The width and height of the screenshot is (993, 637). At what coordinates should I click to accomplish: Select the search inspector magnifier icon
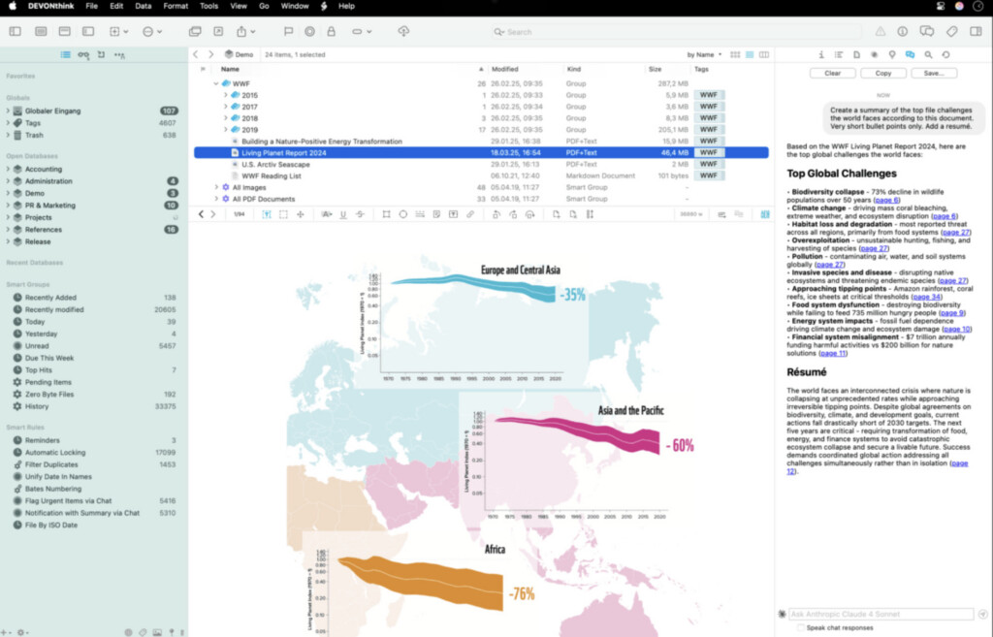point(928,55)
